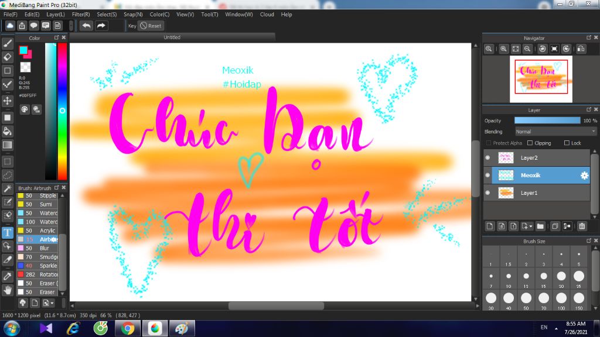This screenshot has width=600, height=337.
Task: Select the Eraser tool in left toolbar
Action: [x=7, y=57]
